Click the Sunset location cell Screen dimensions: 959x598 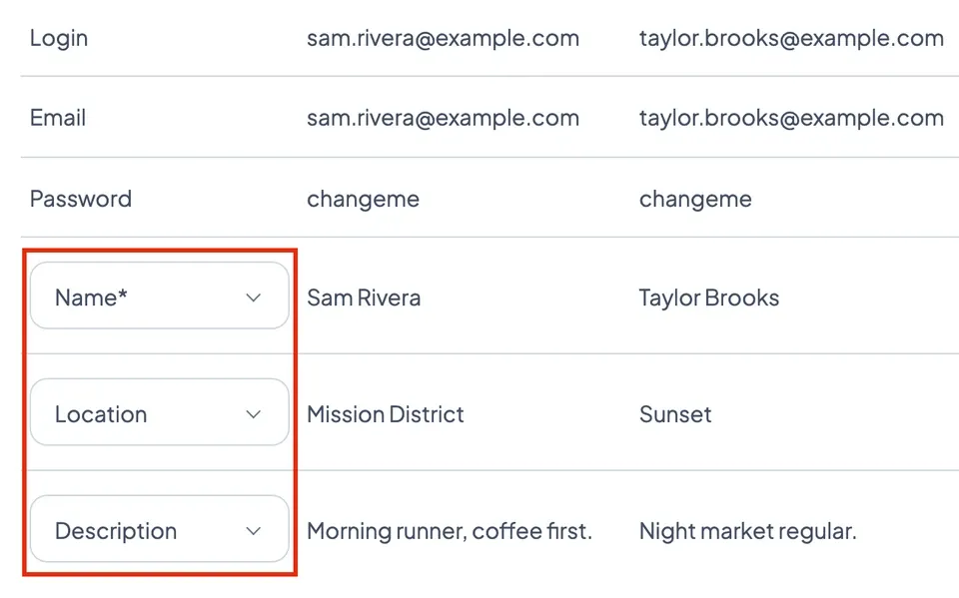click(x=675, y=414)
